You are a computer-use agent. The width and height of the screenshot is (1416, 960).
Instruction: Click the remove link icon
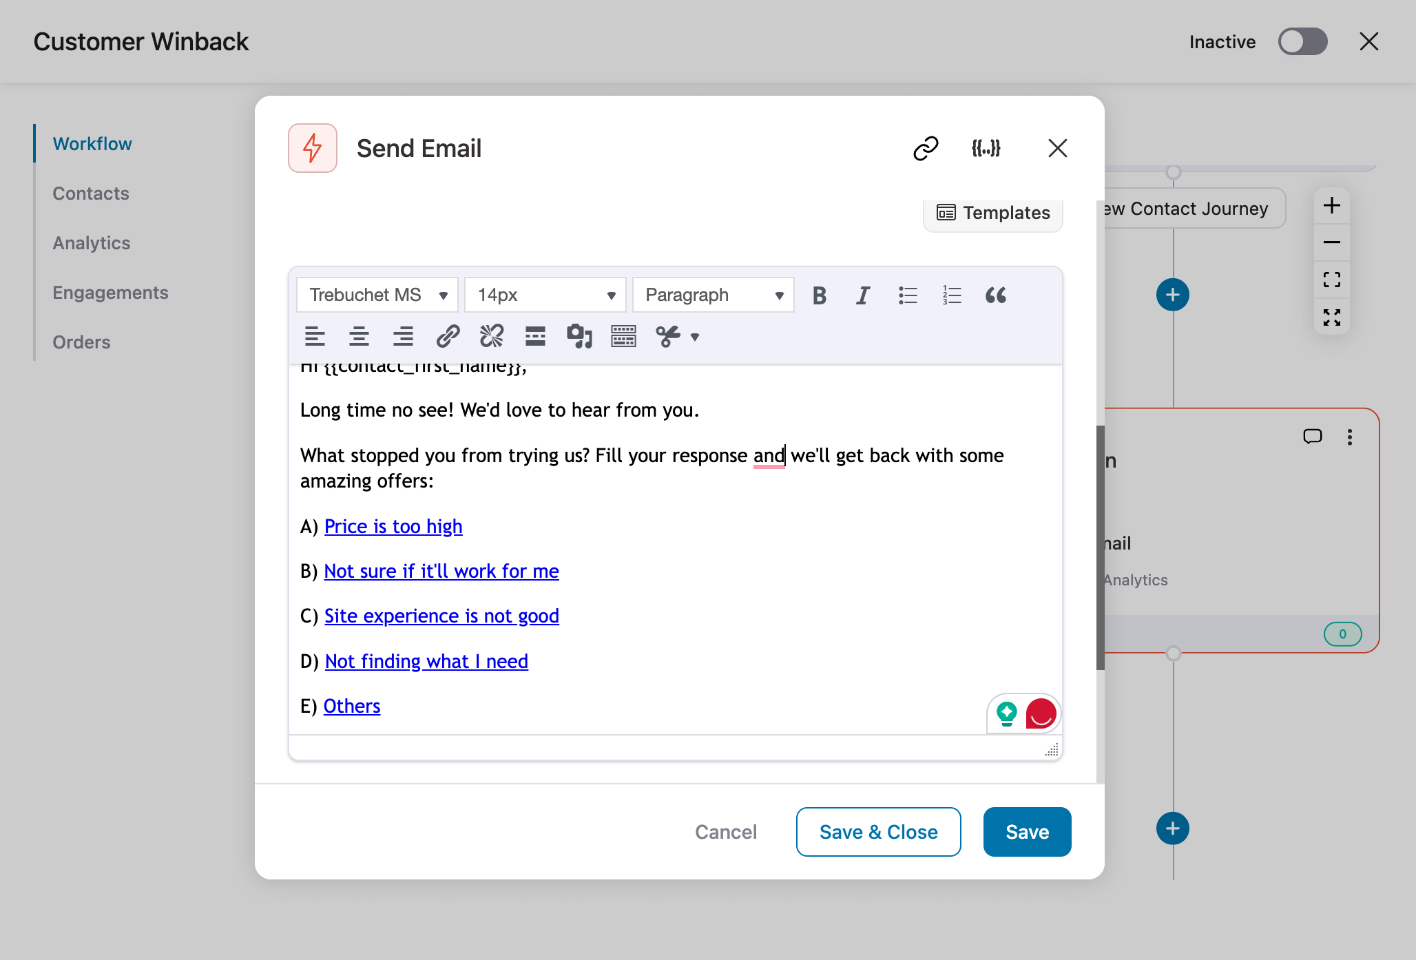pos(492,337)
